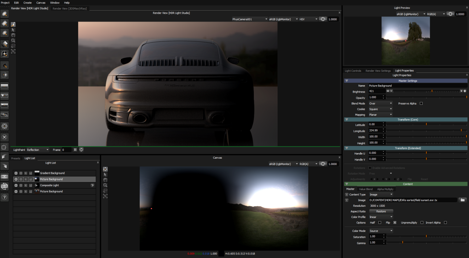
Task: Open the Mapping dropdown showing Planar
Action: click(x=381, y=115)
